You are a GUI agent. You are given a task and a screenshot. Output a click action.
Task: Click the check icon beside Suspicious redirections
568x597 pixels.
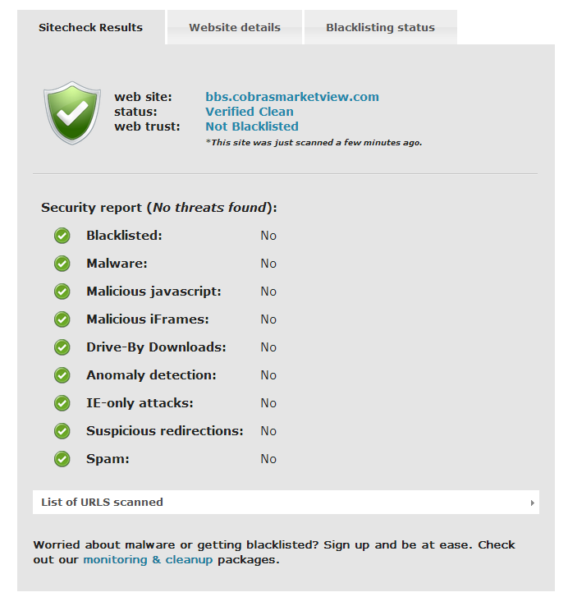pos(62,431)
